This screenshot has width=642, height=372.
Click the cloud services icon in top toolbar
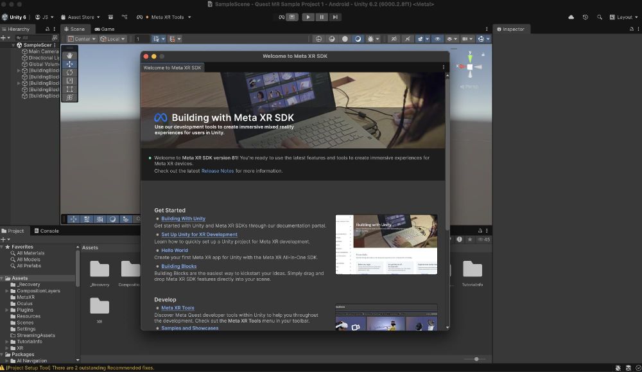coord(571,17)
